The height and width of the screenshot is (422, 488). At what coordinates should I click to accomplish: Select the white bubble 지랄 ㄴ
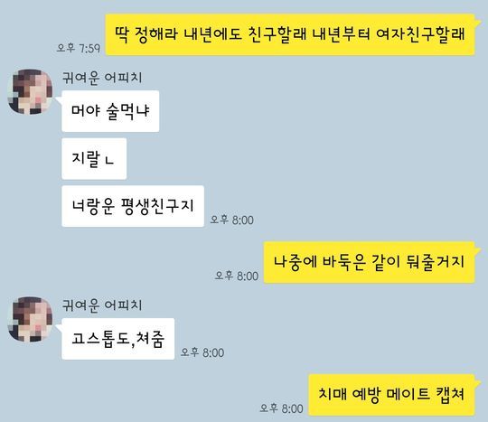[x=94, y=159]
